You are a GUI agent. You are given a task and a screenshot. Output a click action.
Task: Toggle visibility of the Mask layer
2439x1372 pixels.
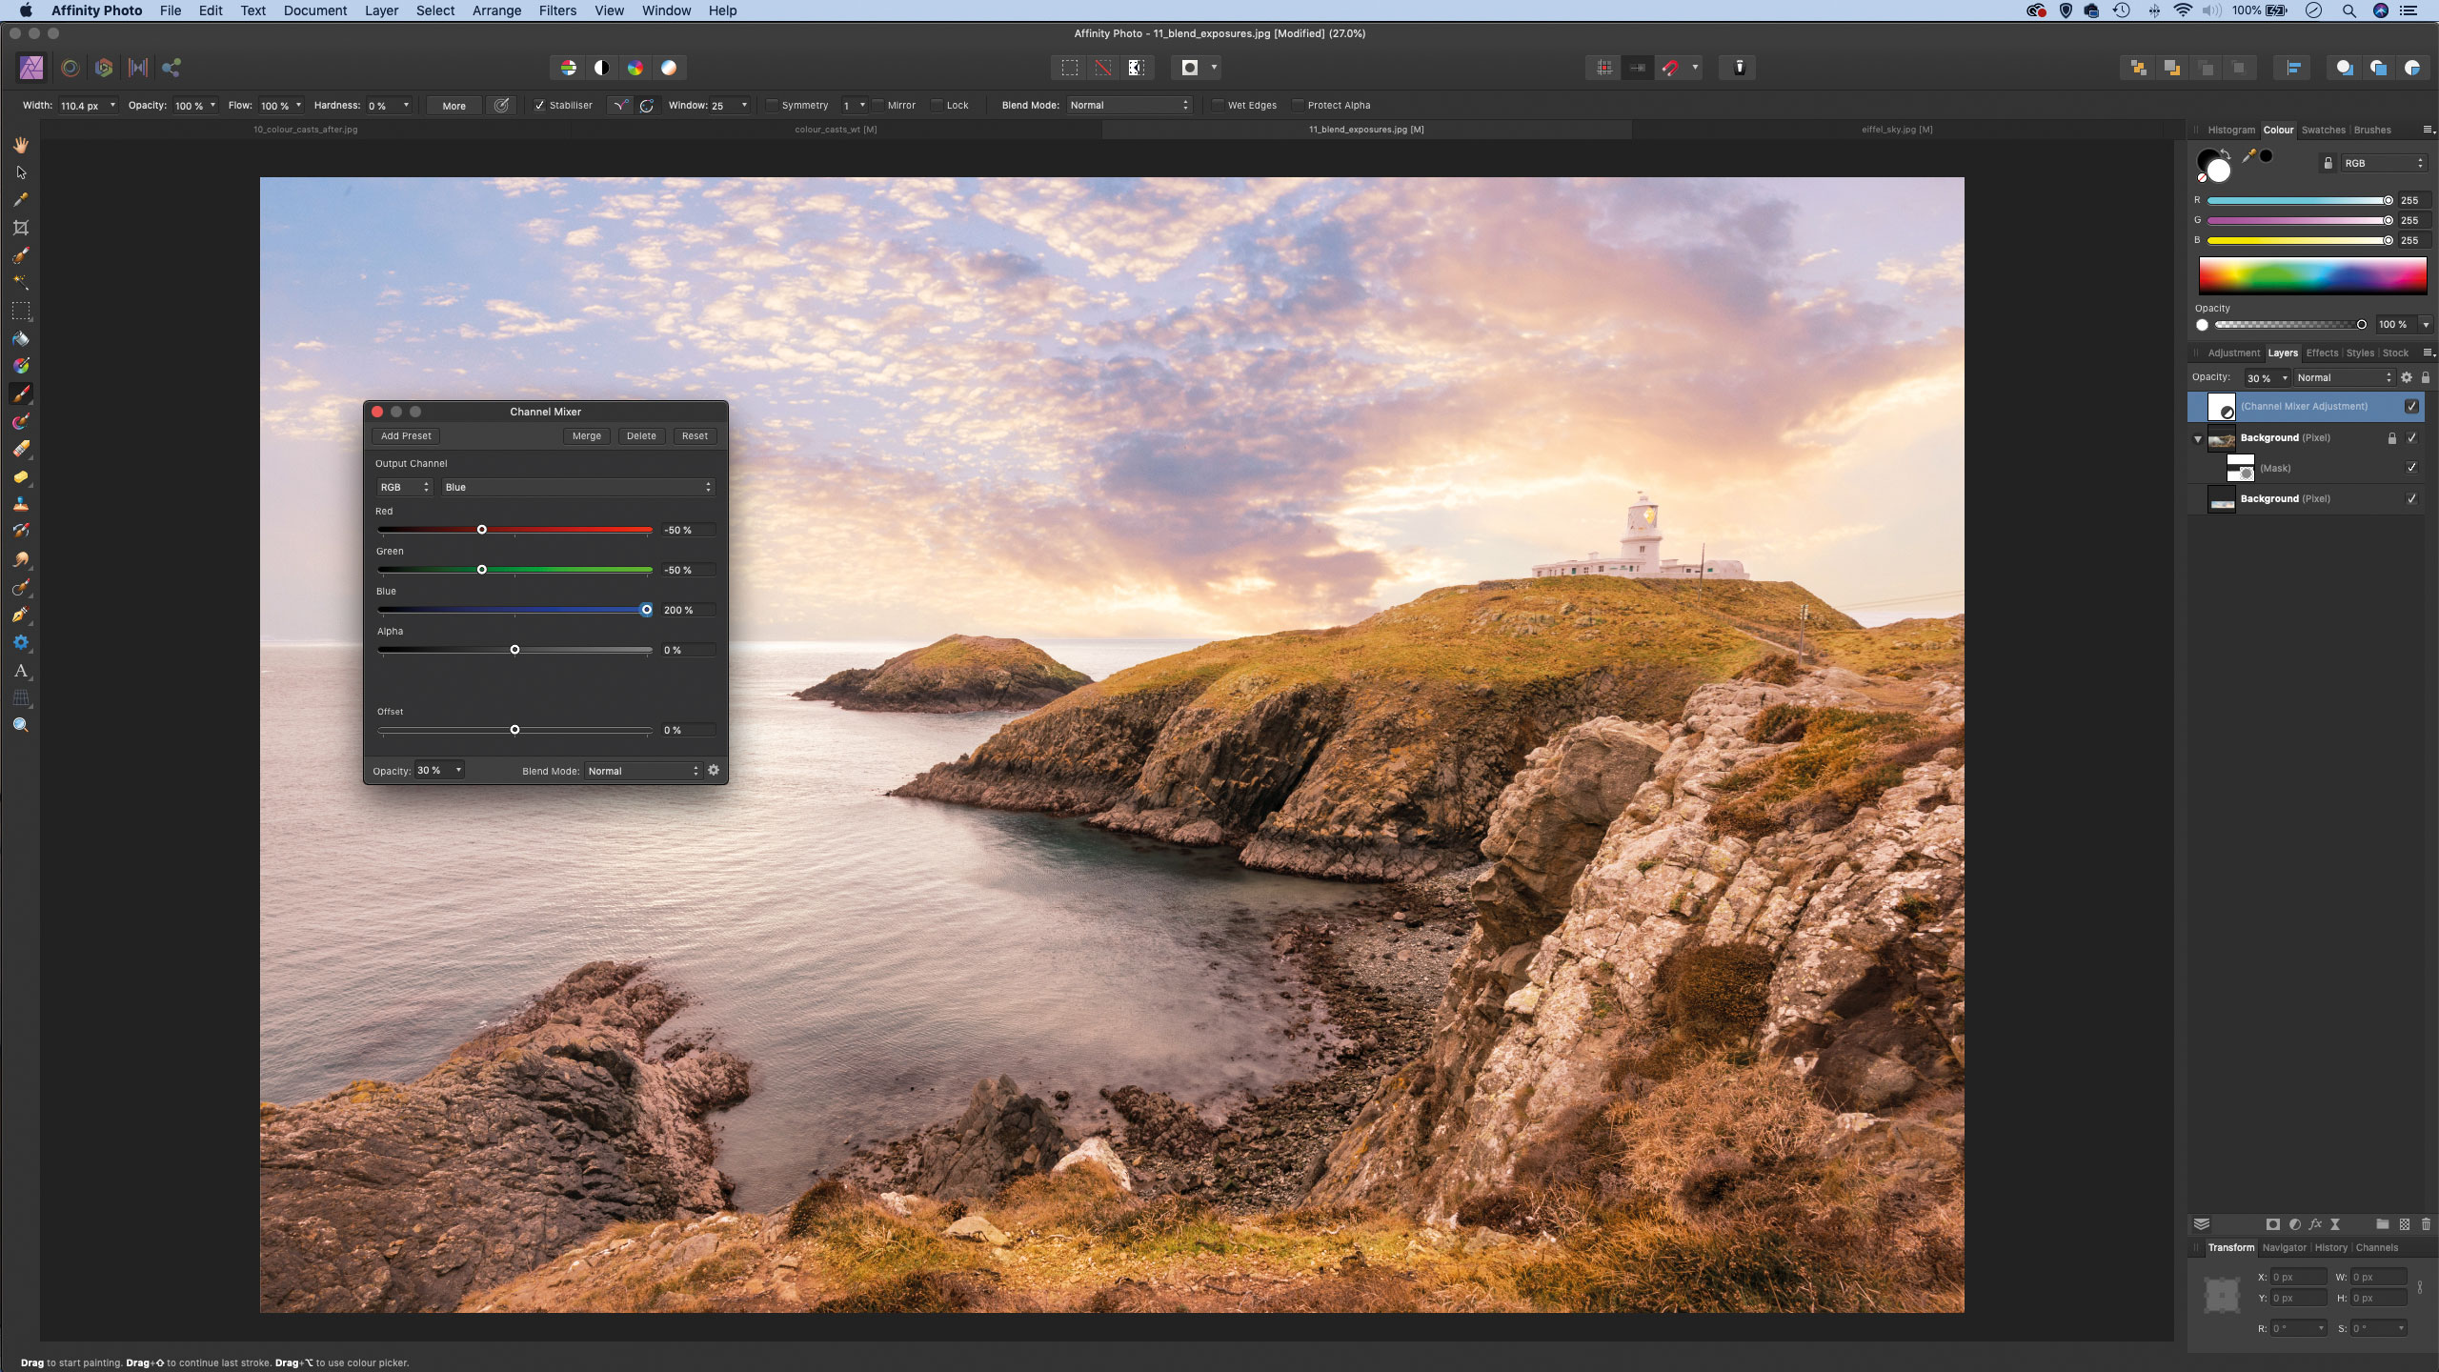[x=2411, y=468]
